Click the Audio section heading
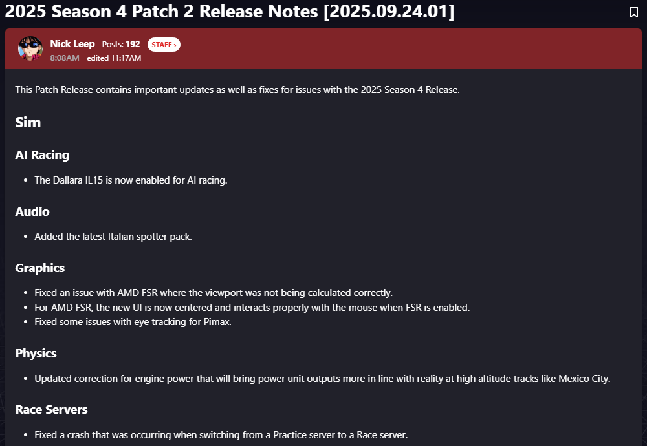Image resolution: width=647 pixels, height=446 pixels. coord(32,211)
